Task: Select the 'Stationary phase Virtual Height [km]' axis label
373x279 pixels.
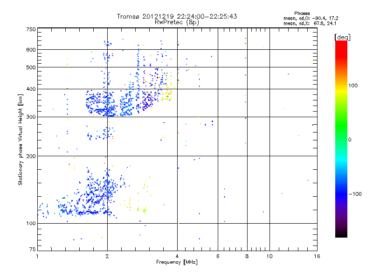Action: pyautogui.click(x=20, y=139)
